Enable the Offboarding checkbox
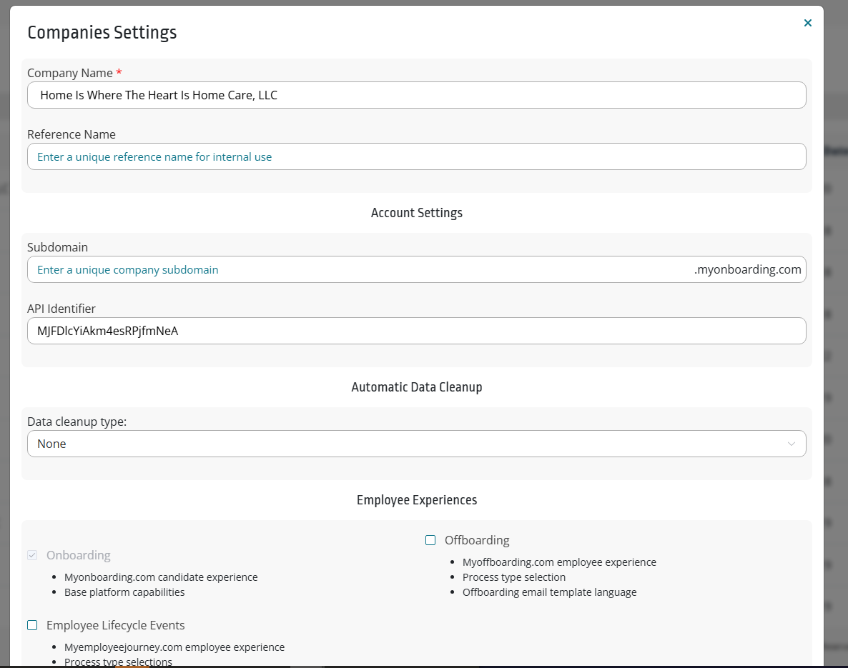The image size is (848, 668). click(430, 540)
